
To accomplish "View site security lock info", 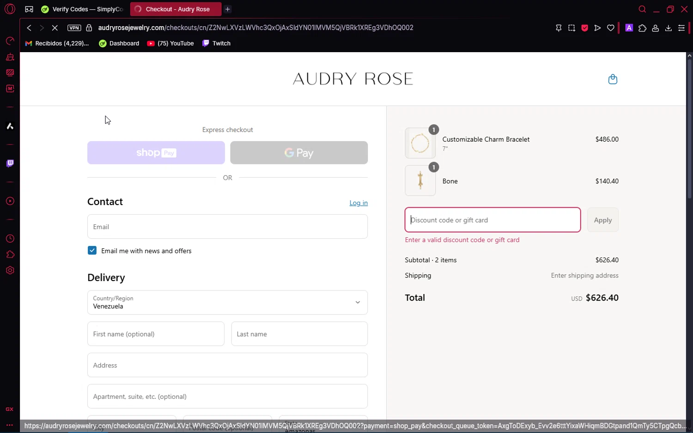I will tap(89, 28).
